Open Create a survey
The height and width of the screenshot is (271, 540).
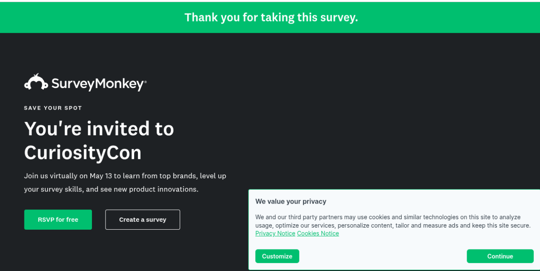point(143,220)
